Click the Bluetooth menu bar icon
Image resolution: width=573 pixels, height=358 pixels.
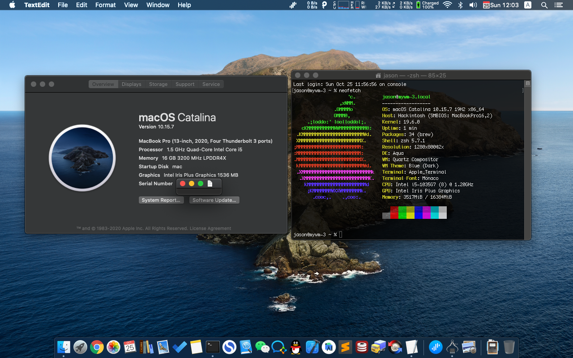460,5
